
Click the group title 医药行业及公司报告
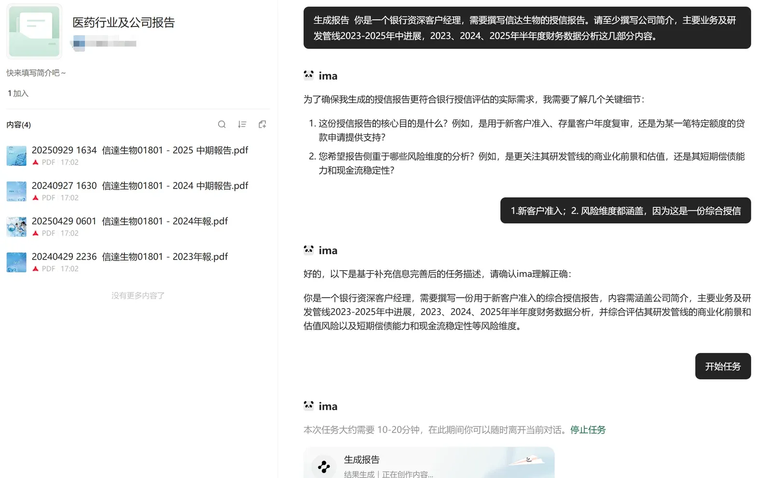[123, 22]
